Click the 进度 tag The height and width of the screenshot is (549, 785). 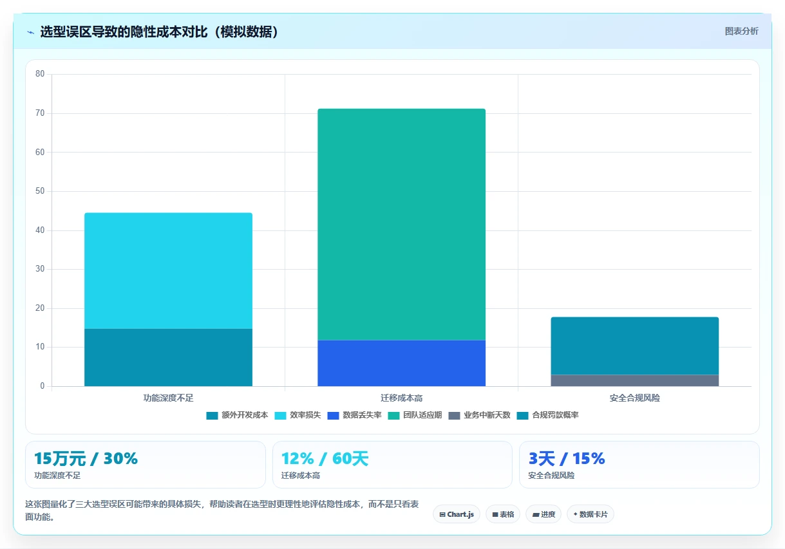pyautogui.click(x=544, y=514)
